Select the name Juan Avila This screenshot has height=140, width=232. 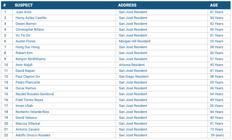(23, 12)
